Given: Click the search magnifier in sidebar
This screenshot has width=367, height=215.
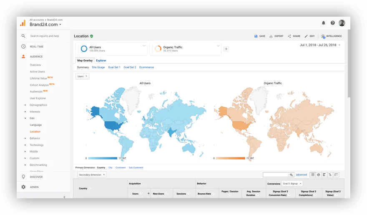Looking at the screenshot, I should tap(23, 36).
